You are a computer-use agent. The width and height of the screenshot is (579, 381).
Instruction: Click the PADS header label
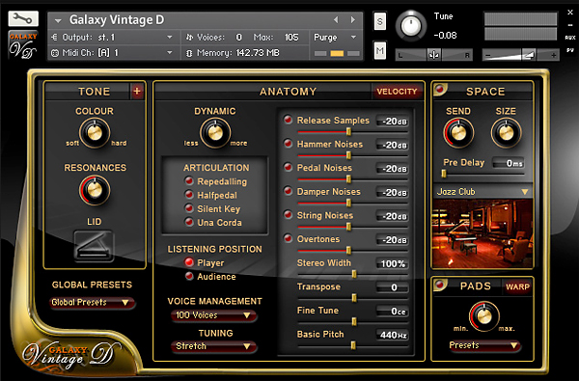tap(476, 286)
